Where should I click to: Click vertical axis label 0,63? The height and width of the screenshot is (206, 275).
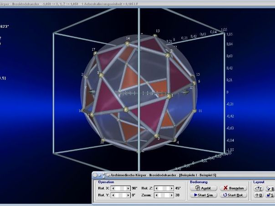tap(229, 56)
